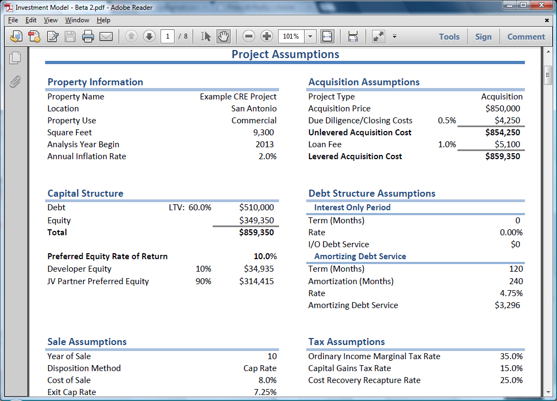Click the '$850,000' acquisition price
Viewport: 557px width, 401px height.
click(503, 109)
